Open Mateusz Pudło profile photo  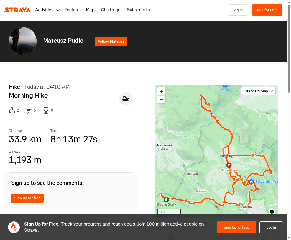point(23,41)
